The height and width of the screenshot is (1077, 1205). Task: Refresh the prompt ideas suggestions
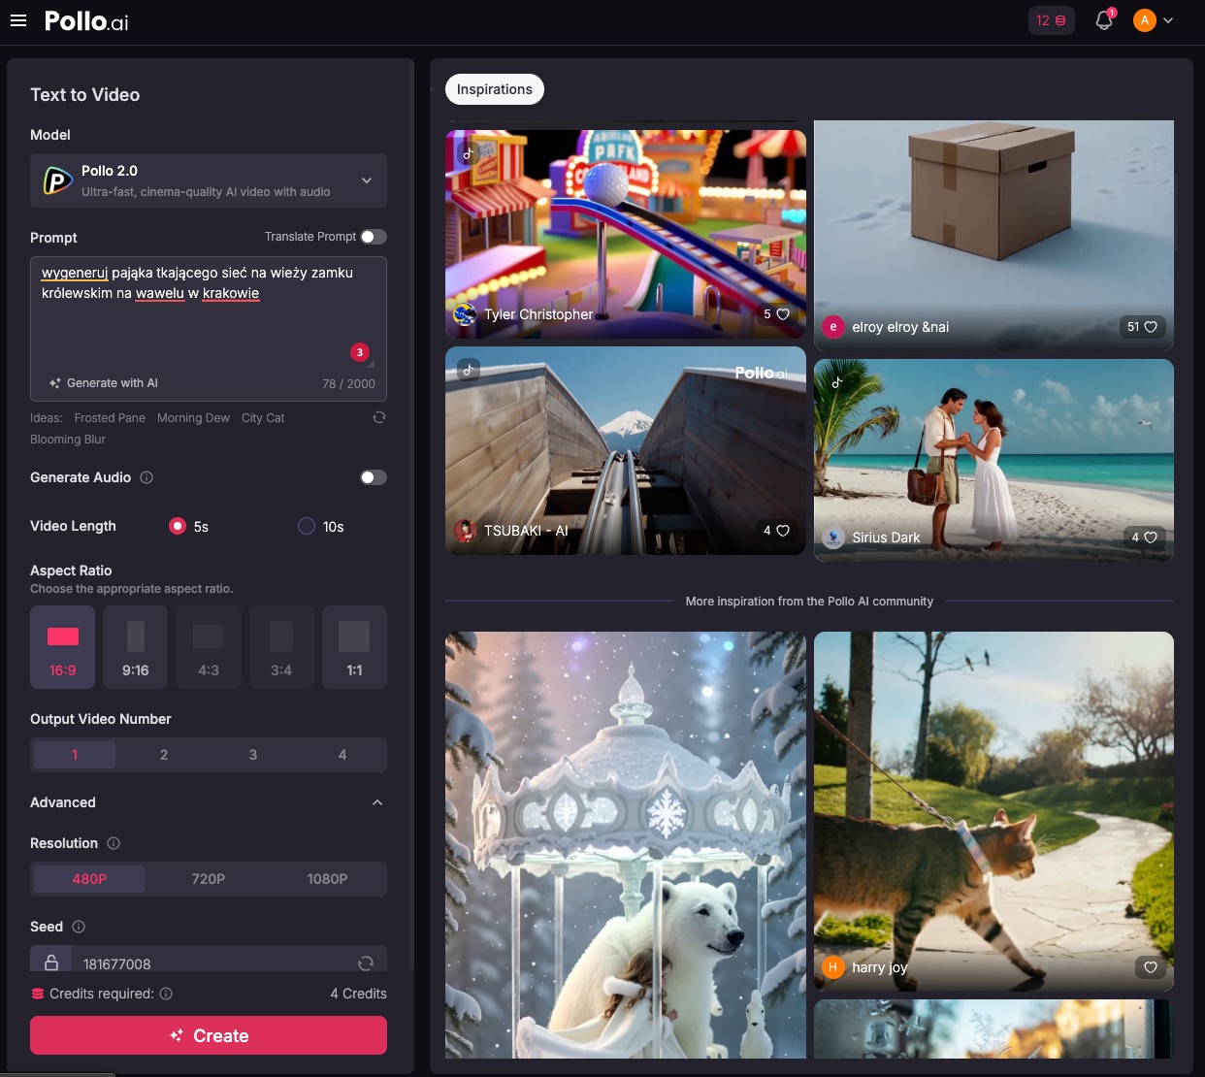click(379, 417)
